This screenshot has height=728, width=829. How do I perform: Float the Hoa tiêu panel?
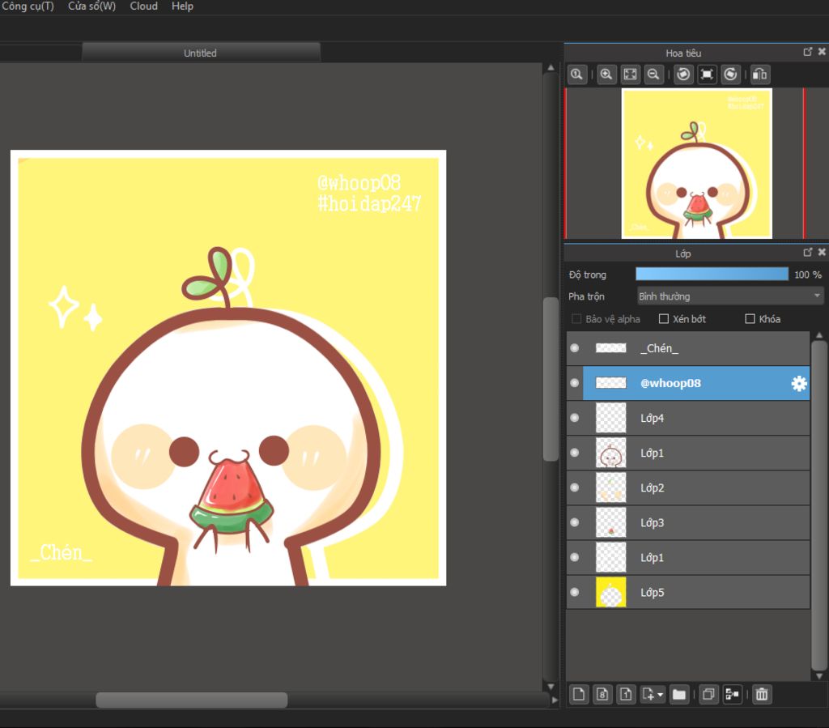(x=807, y=52)
